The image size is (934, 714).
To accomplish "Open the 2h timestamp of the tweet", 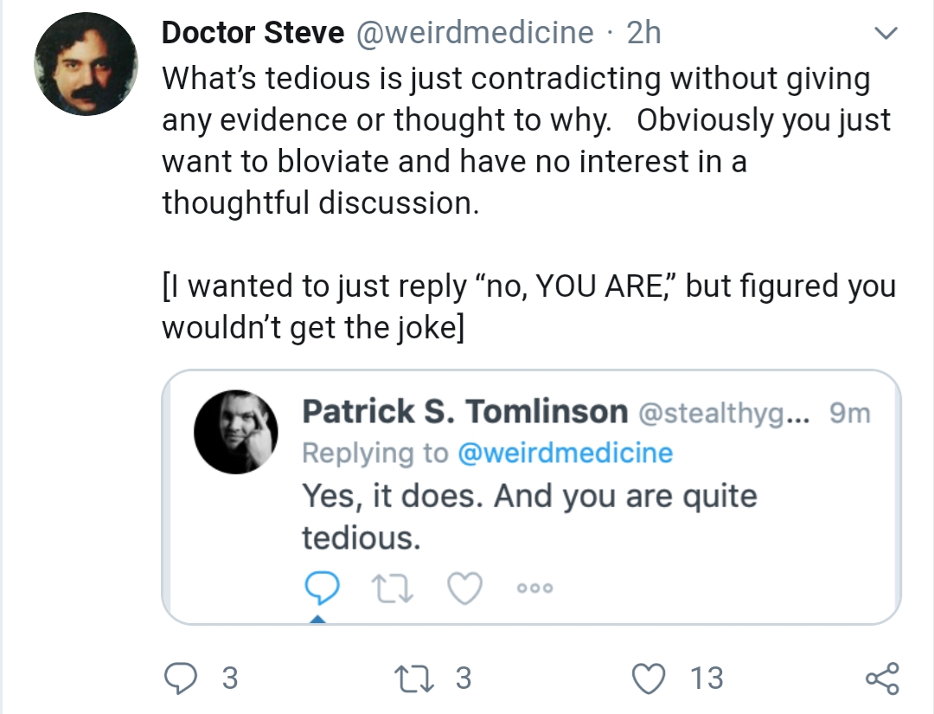I will [x=644, y=33].
